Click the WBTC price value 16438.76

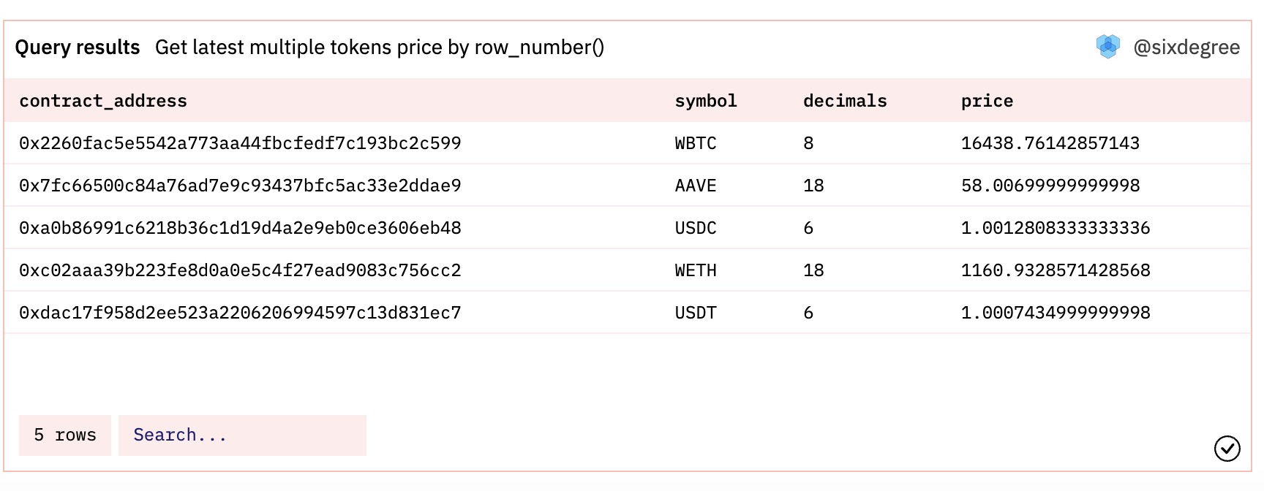1050,143
